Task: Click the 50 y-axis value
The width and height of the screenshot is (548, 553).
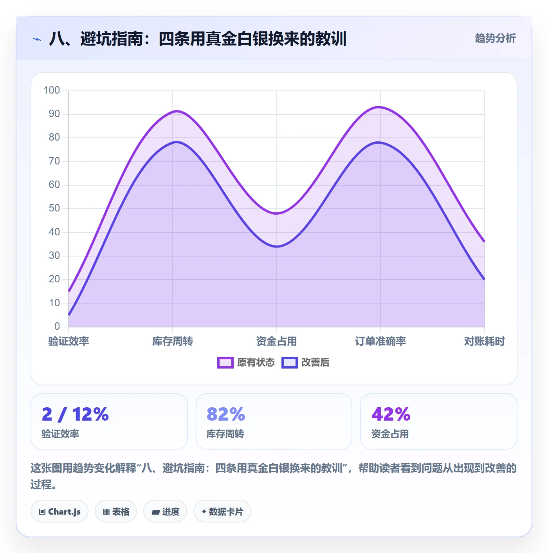Action: point(54,208)
